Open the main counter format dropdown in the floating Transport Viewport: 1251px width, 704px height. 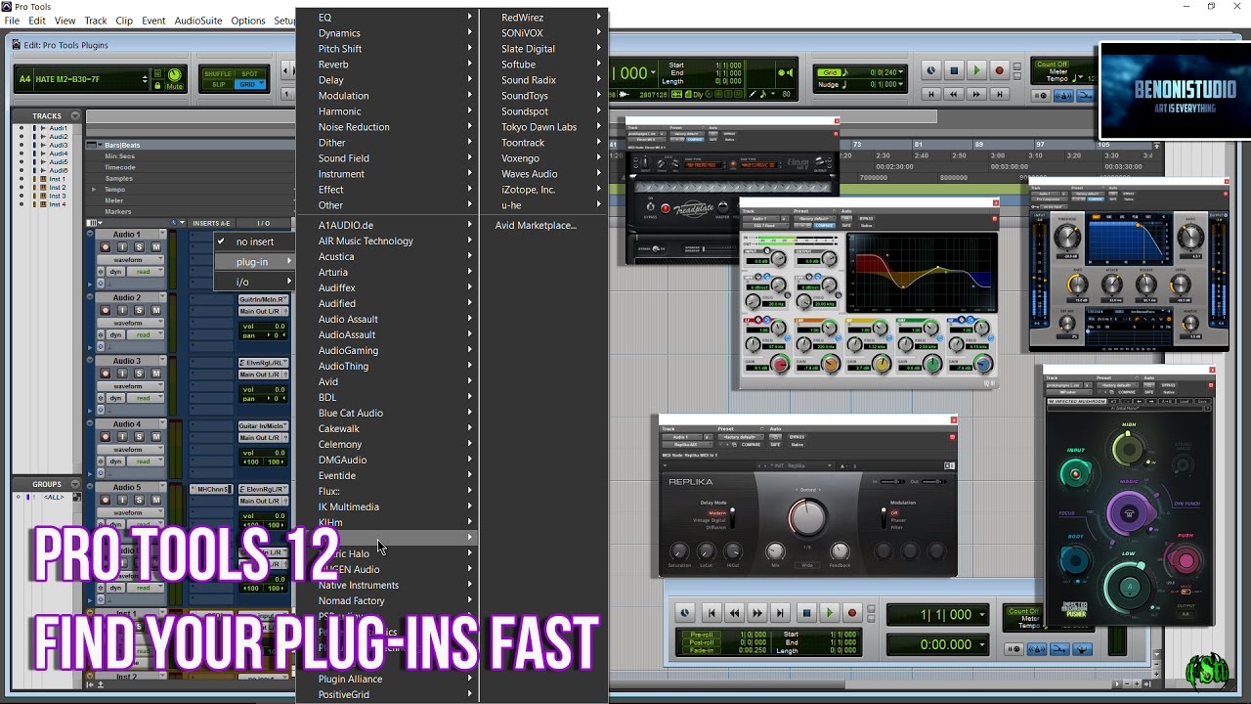point(981,614)
